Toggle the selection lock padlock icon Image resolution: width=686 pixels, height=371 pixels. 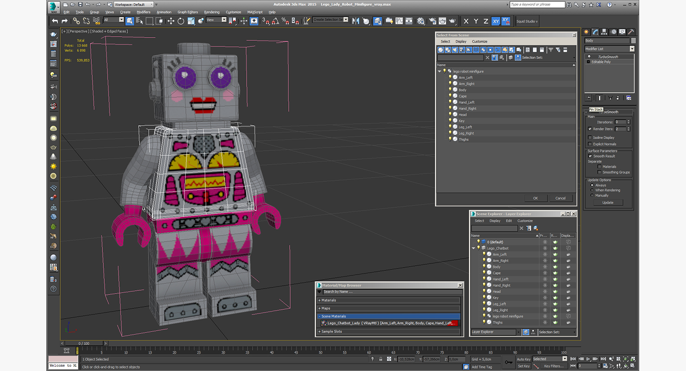381,359
